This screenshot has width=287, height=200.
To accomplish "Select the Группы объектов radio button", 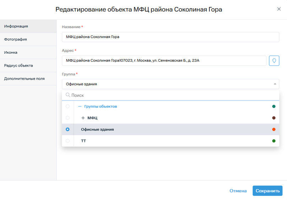I will pos(67,106).
